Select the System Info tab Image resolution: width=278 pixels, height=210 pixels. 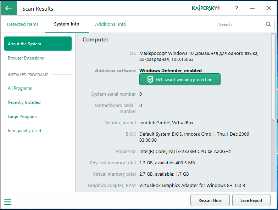tap(67, 24)
